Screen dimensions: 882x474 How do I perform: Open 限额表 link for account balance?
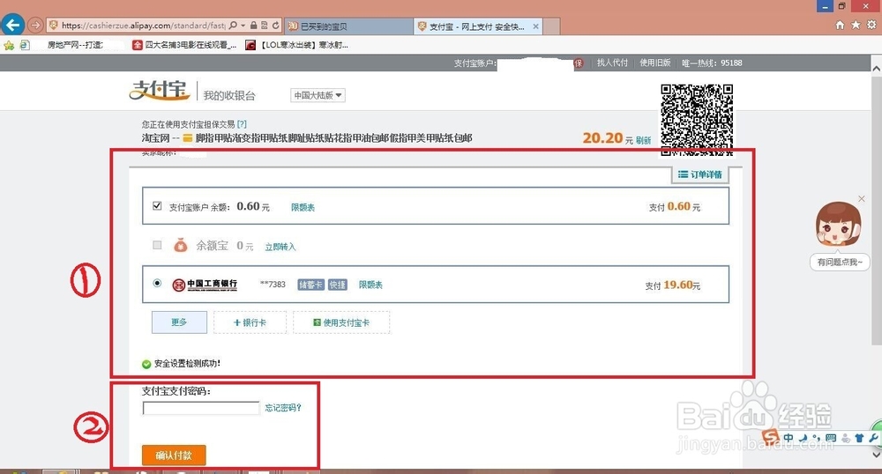coord(303,207)
